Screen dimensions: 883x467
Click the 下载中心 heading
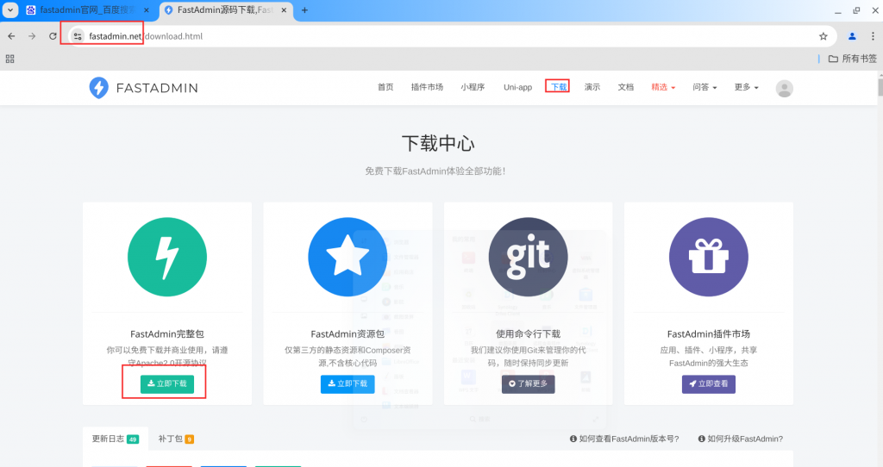438,144
